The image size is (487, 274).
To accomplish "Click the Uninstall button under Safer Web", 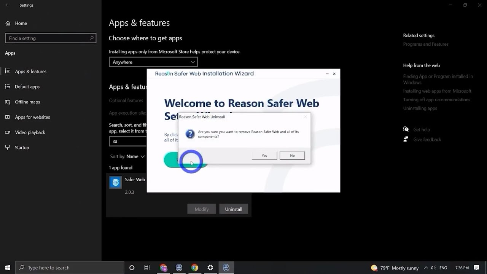I will tap(234, 209).
